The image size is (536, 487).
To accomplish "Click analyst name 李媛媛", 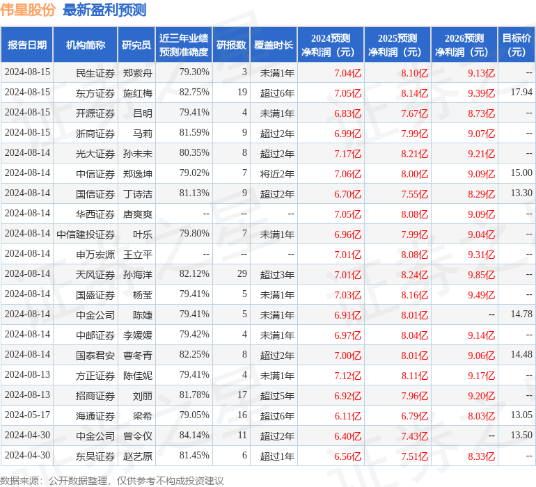I will 138,335.
